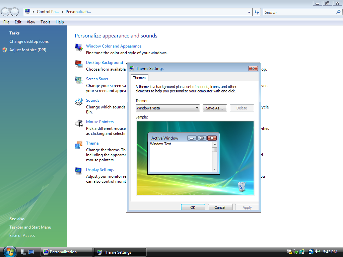Click the Theme icon in list
The height and width of the screenshot is (257, 343).
click(x=79, y=145)
